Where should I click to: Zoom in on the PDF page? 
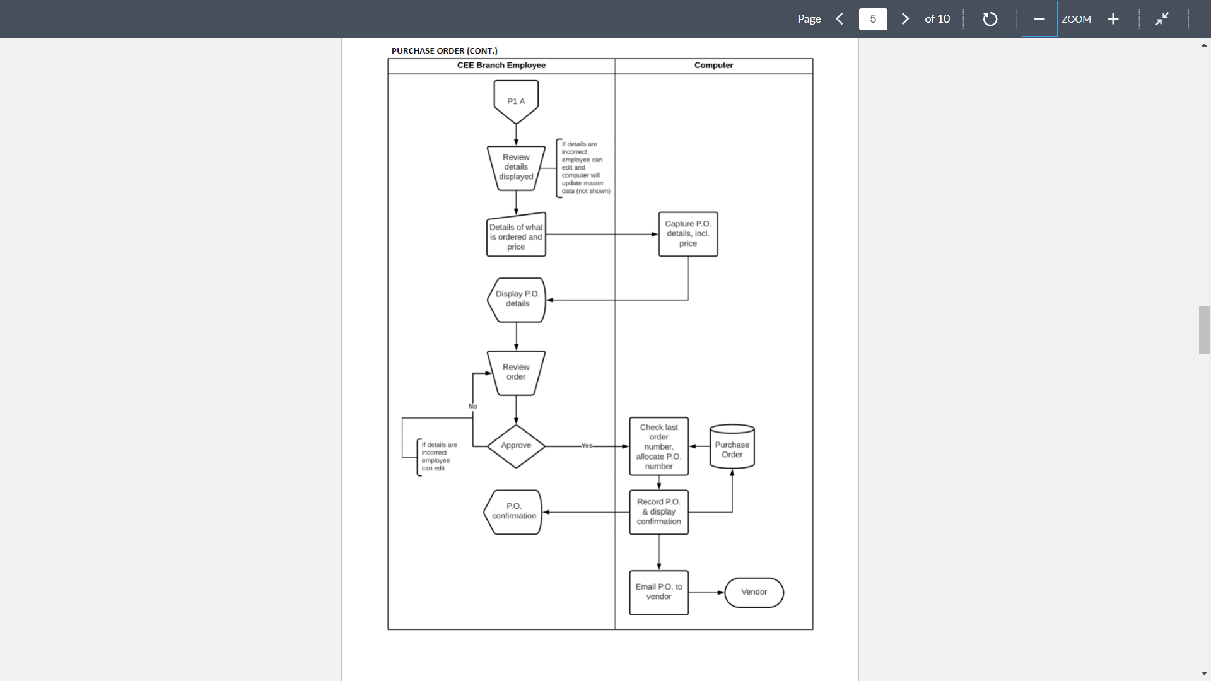1113,19
